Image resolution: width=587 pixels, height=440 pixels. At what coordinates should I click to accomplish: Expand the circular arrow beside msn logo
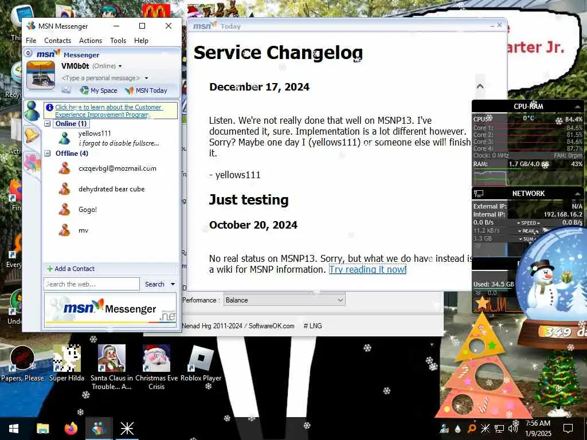point(28,53)
